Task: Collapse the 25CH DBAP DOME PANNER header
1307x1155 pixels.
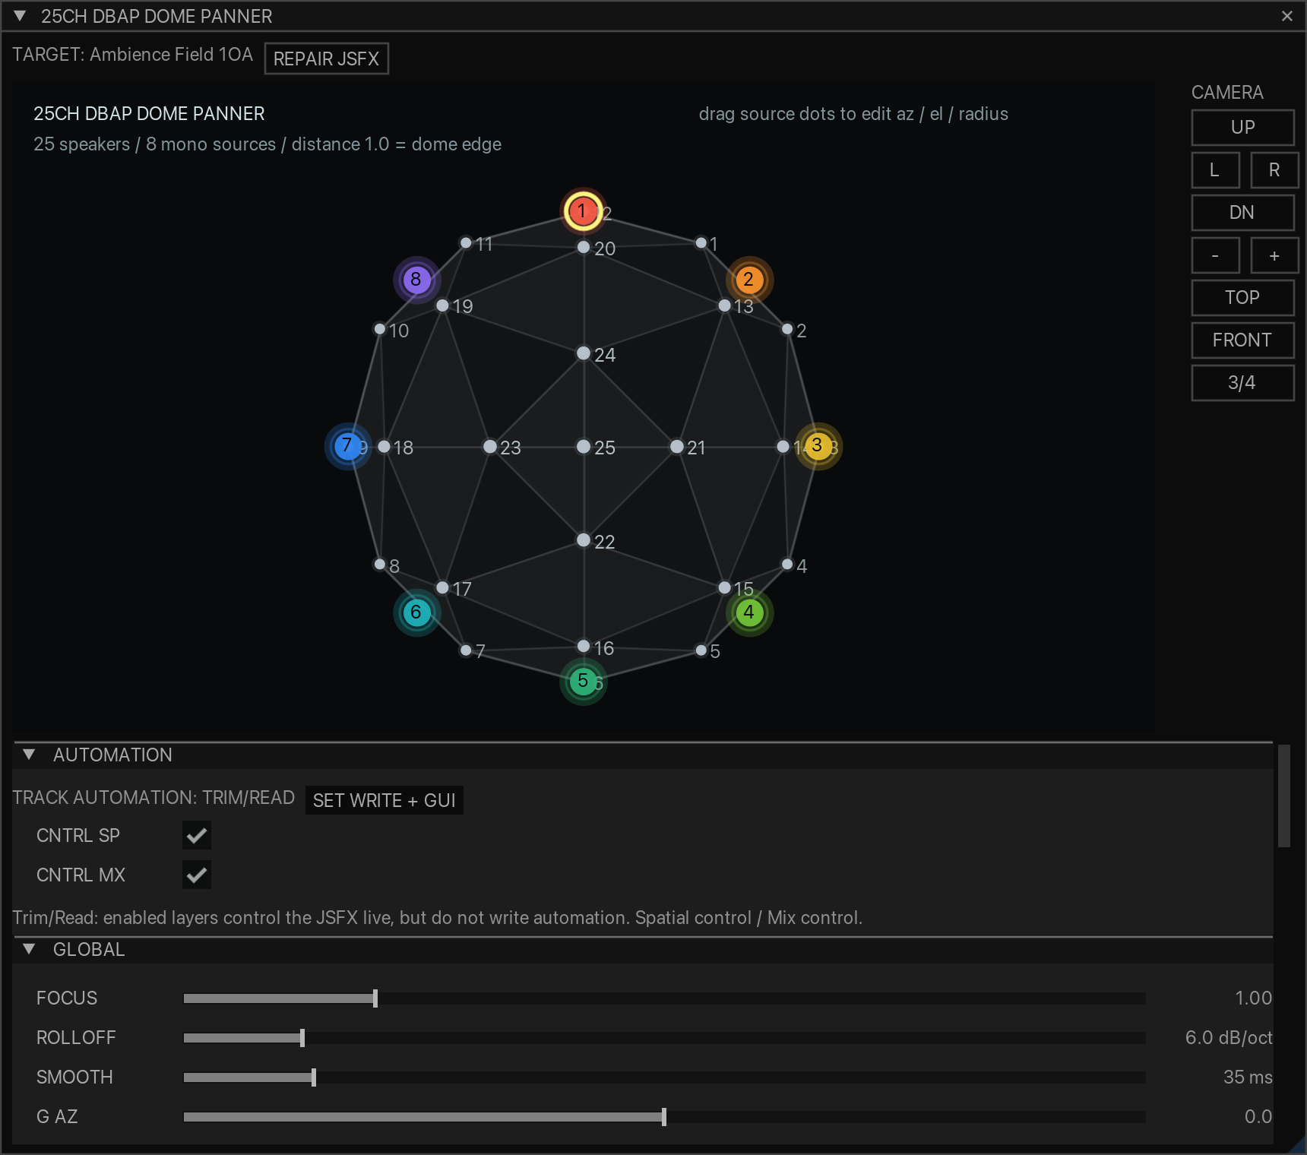Action: (21, 16)
